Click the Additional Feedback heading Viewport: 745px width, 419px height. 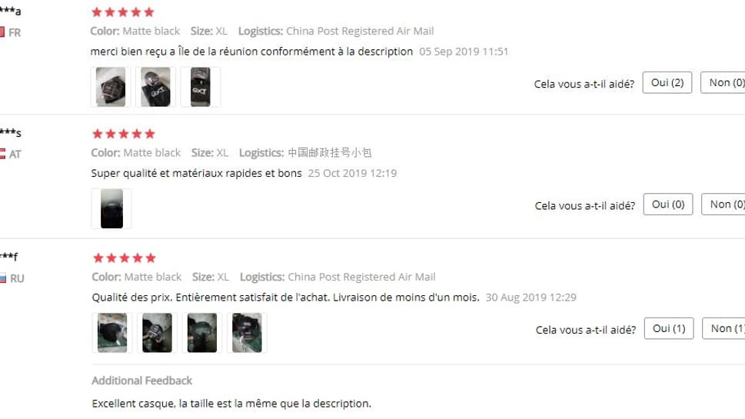click(141, 381)
